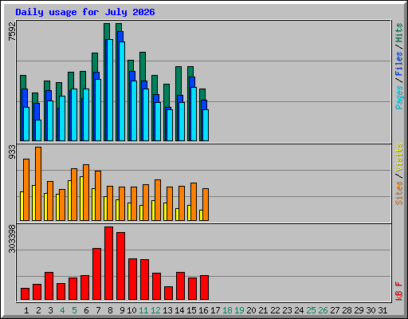Viewport: 408px width, 319px height.
Task: Click green weekend day label 4
Action: [x=62, y=310]
